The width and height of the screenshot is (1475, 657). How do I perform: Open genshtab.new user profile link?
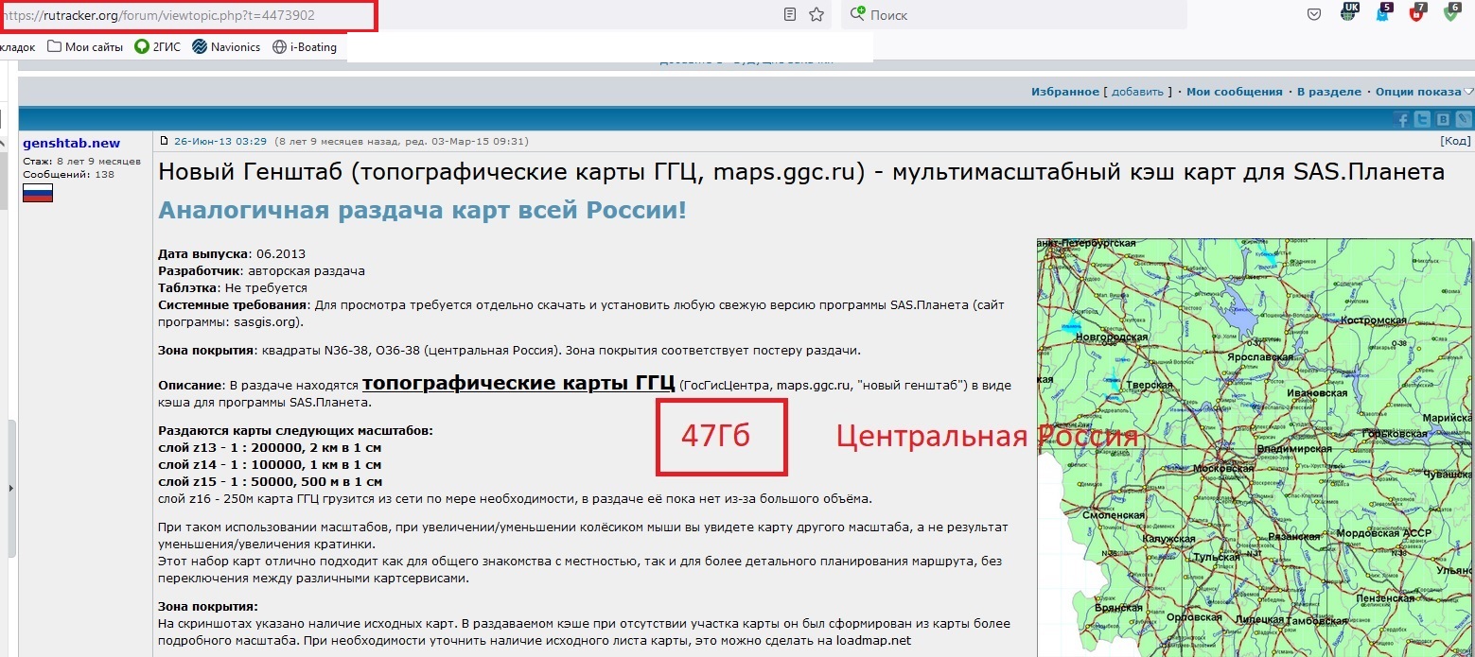coord(71,143)
